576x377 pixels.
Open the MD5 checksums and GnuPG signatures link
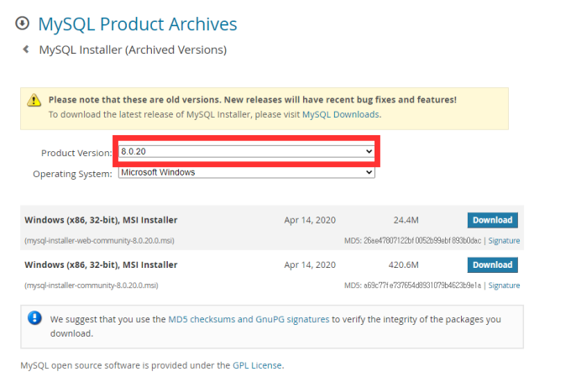click(x=249, y=319)
